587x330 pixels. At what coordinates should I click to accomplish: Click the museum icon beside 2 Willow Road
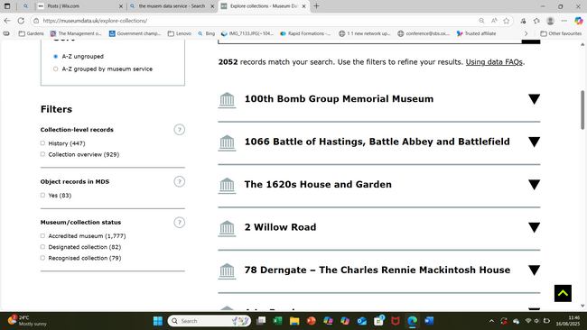click(x=227, y=228)
